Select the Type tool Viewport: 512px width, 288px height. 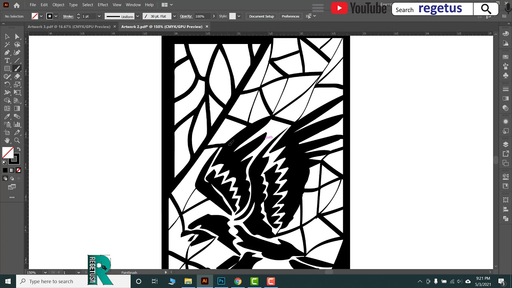tap(7, 61)
